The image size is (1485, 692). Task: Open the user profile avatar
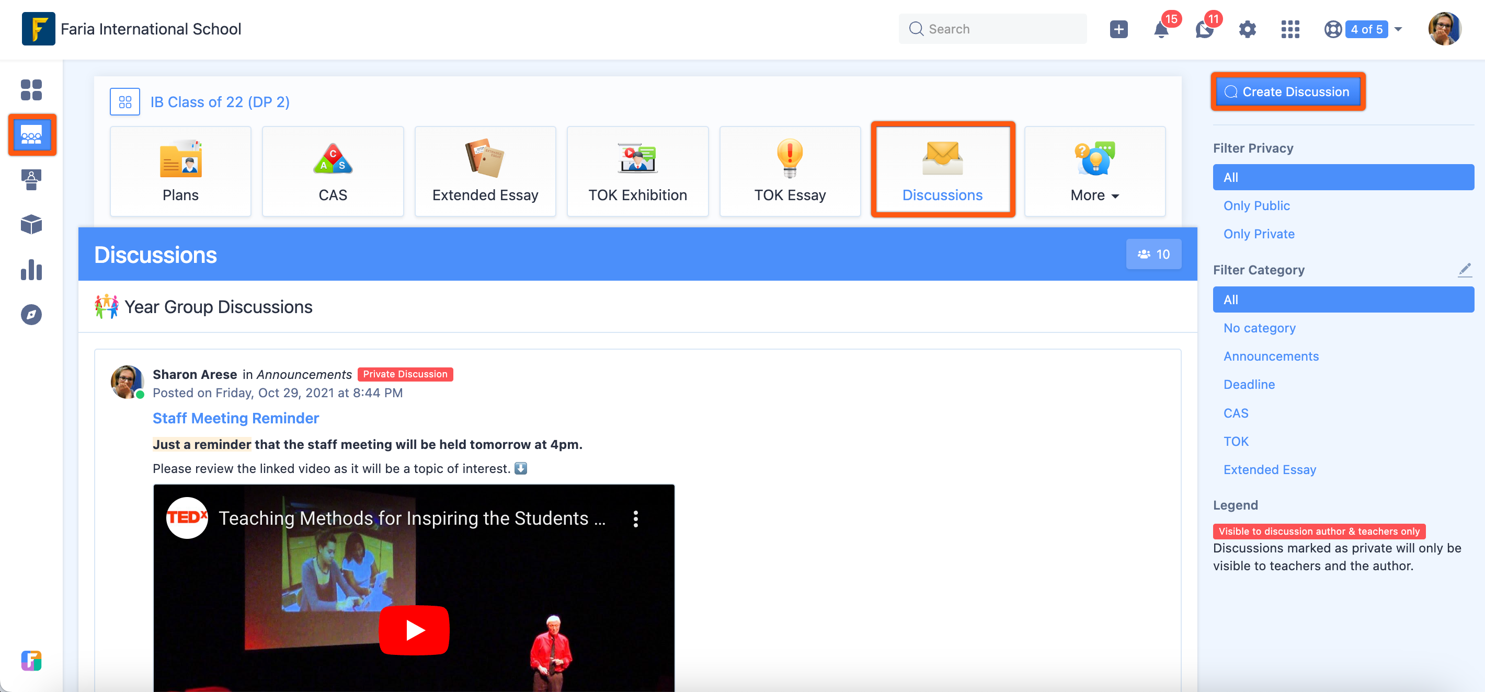tap(1445, 29)
